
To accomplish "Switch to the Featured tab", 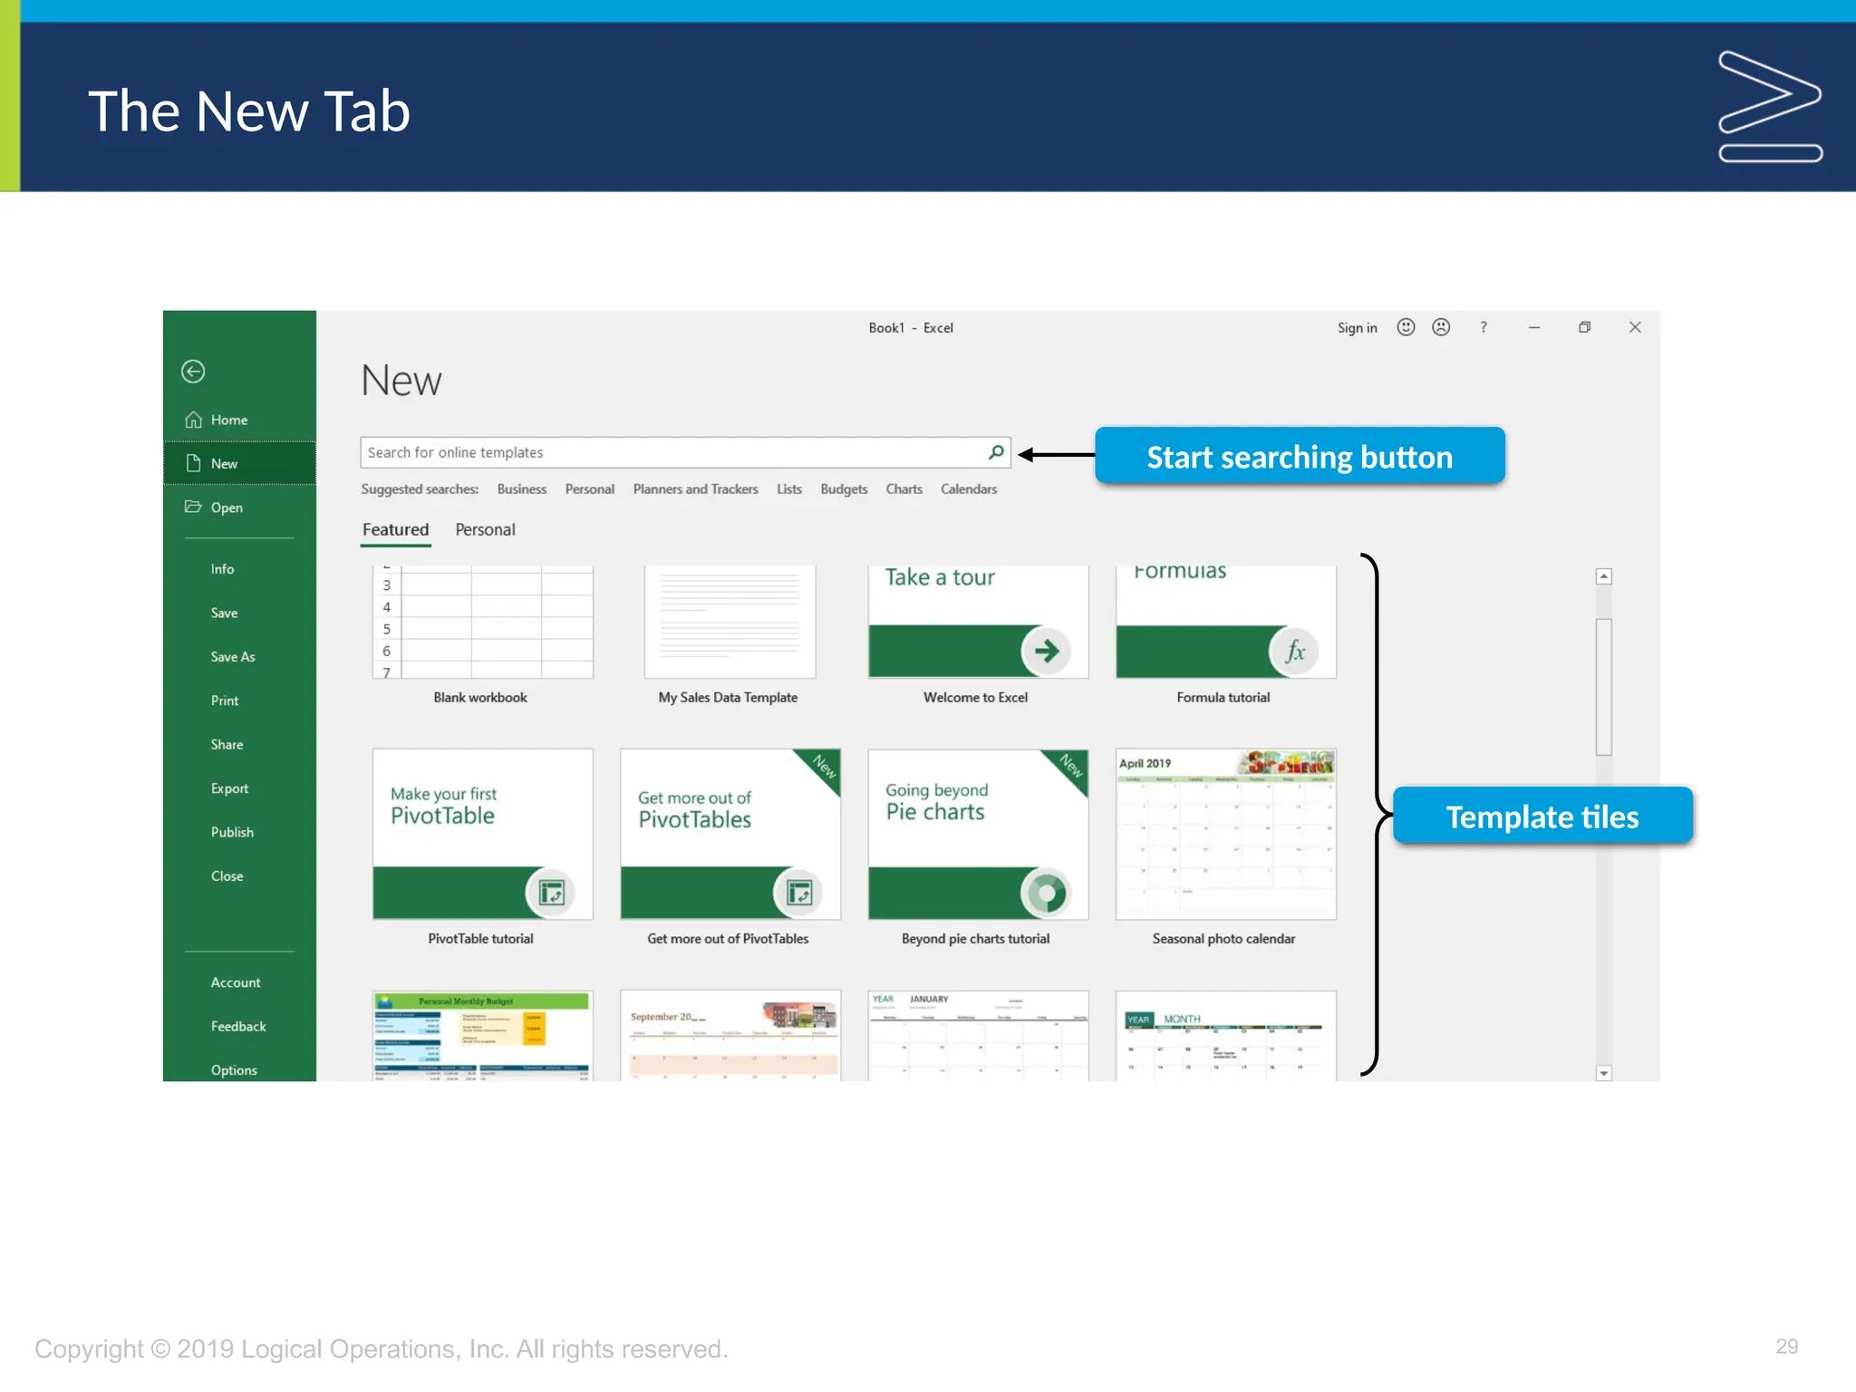I will pyautogui.click(x=395, y=530).
